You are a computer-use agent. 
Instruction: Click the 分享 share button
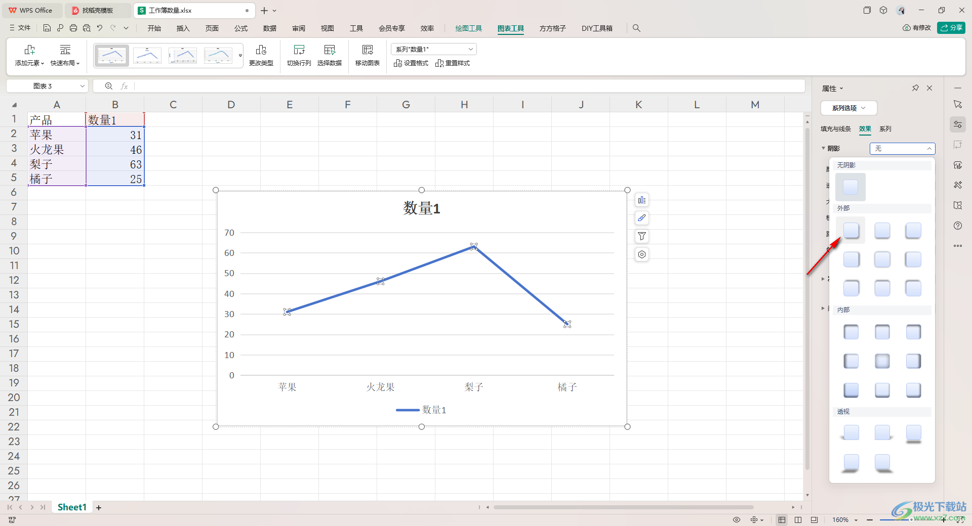tap(951, 28)
